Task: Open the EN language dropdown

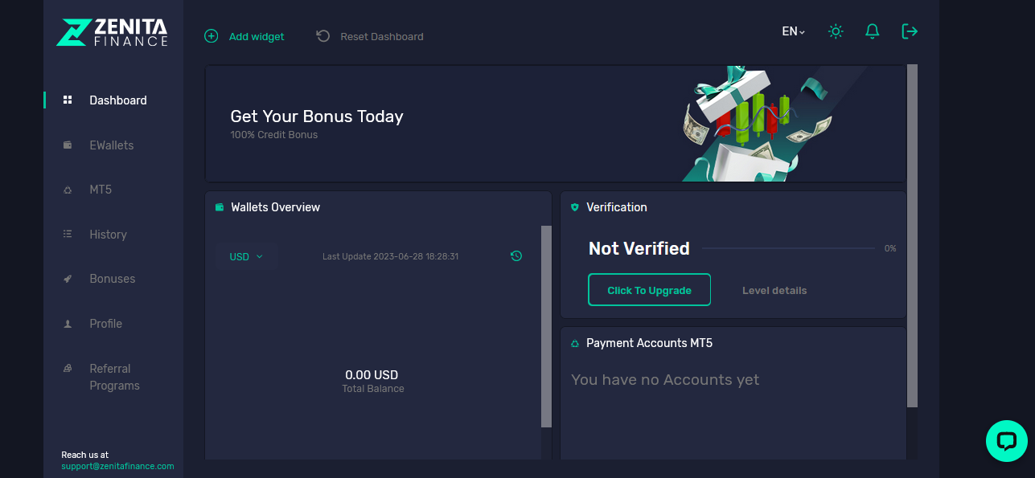Action: click(x=793, y=31)
